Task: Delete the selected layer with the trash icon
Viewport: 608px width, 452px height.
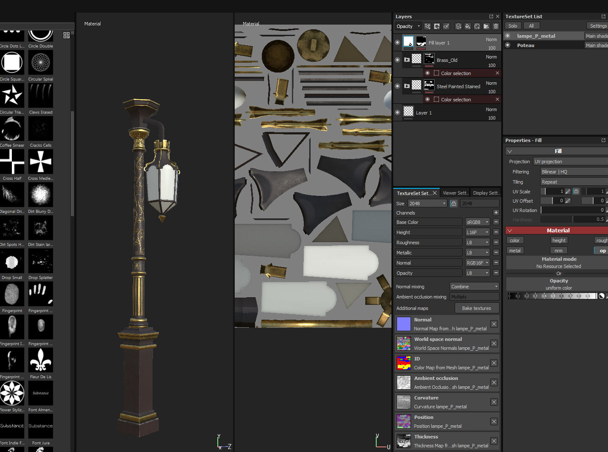Action: (x=496, y=26)
